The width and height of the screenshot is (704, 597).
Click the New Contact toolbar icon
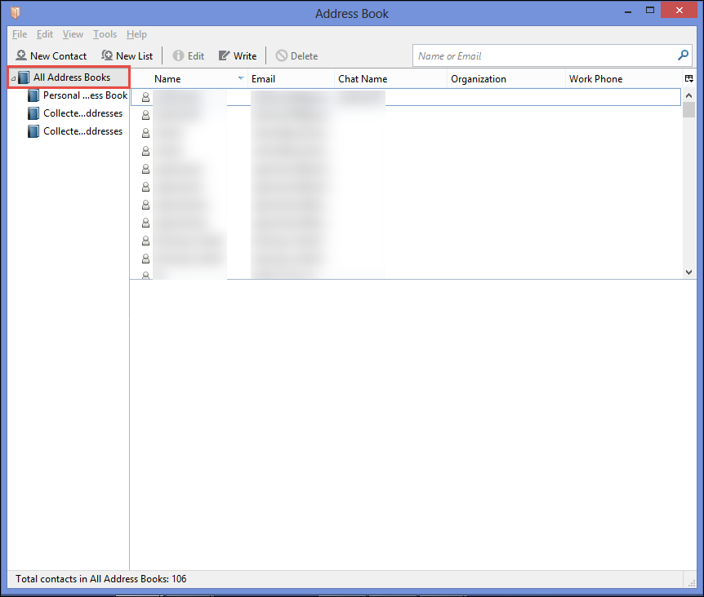point(21,55)
